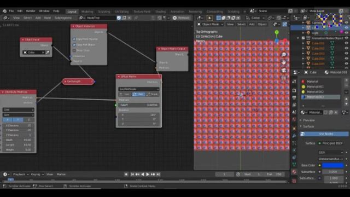The width and height of the screenshot is (350, 197).
Task: Hide Cube.002 in the outliner
Action: (x=347, y=48)
